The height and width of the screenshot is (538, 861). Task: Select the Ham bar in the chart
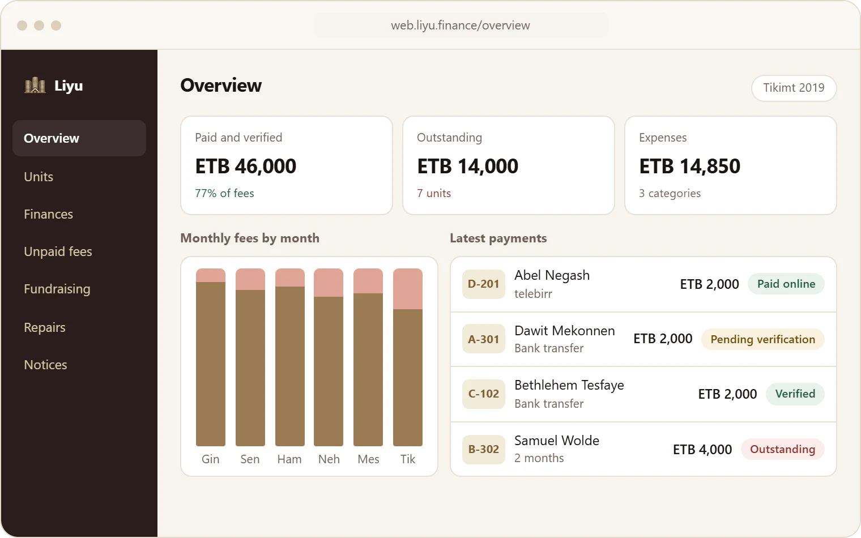(x=290, y=357)
